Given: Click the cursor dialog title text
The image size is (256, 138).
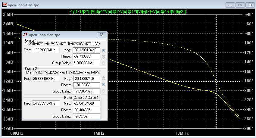Looking at the screenshot, I should tap(44, 35).
